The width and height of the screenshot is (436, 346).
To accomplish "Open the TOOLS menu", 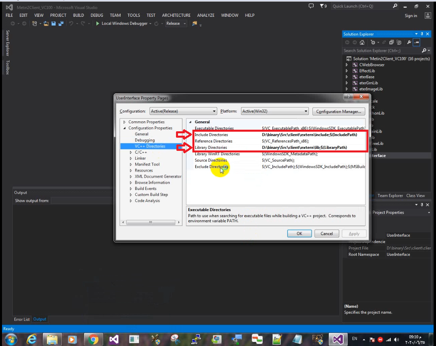I will click(134, 15).
